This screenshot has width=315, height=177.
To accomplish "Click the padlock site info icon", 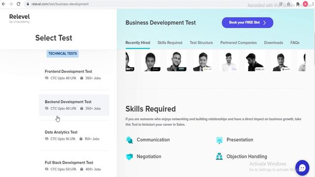I will click(28, 4).
